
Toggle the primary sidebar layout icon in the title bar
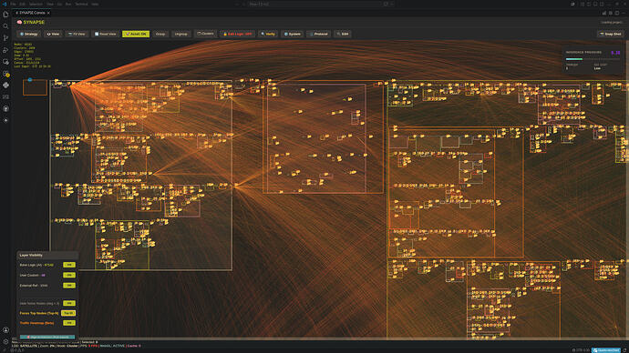click(589, 4)
